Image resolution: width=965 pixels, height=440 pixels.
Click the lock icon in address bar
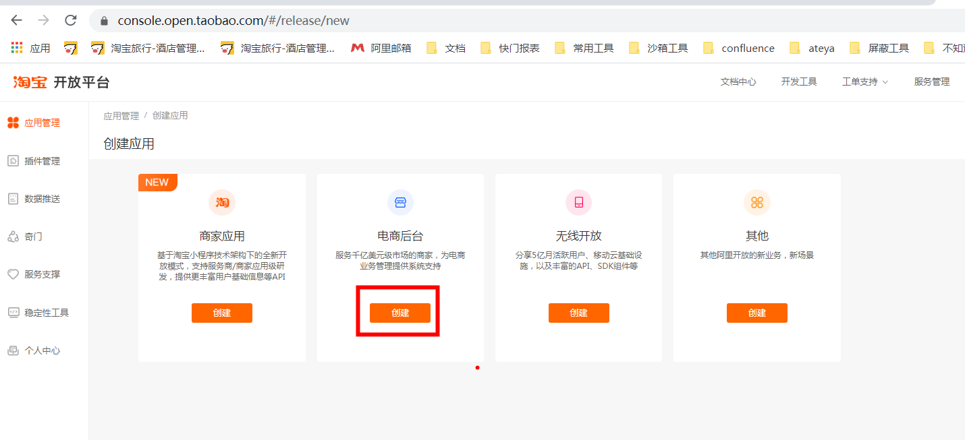[104, 21]
